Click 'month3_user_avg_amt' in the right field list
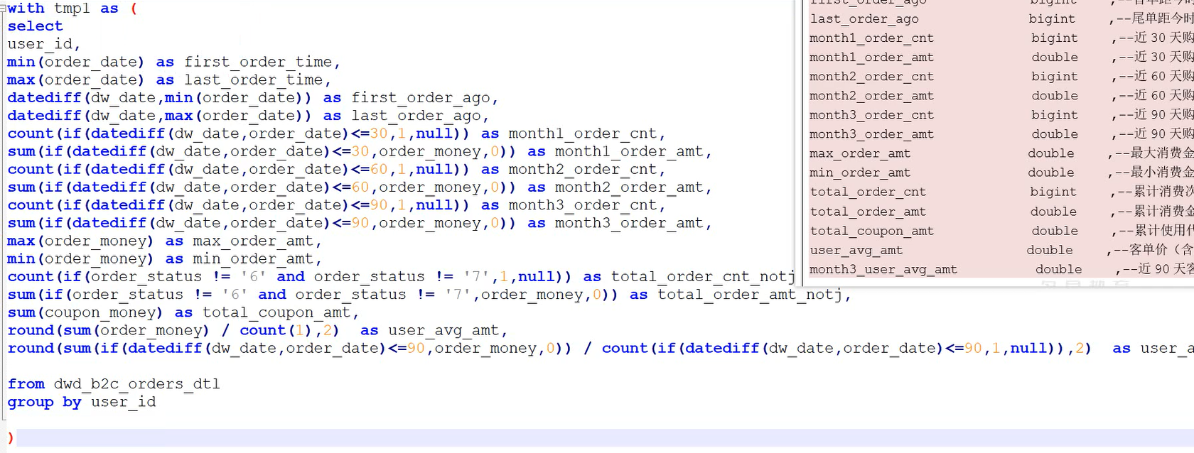Screen dimensions: 1194x453 pyautogui.click(x=883, y=269)
